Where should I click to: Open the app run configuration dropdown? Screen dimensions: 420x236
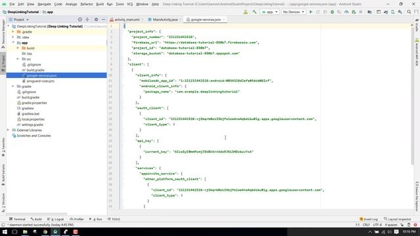pos(270,12)
